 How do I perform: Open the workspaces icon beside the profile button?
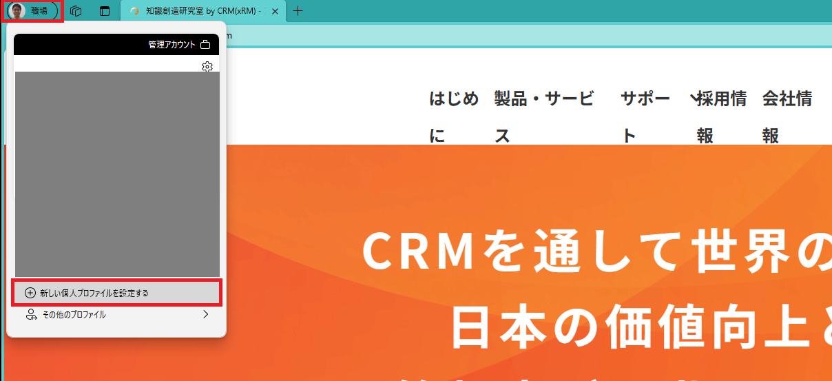pos(76,11)
